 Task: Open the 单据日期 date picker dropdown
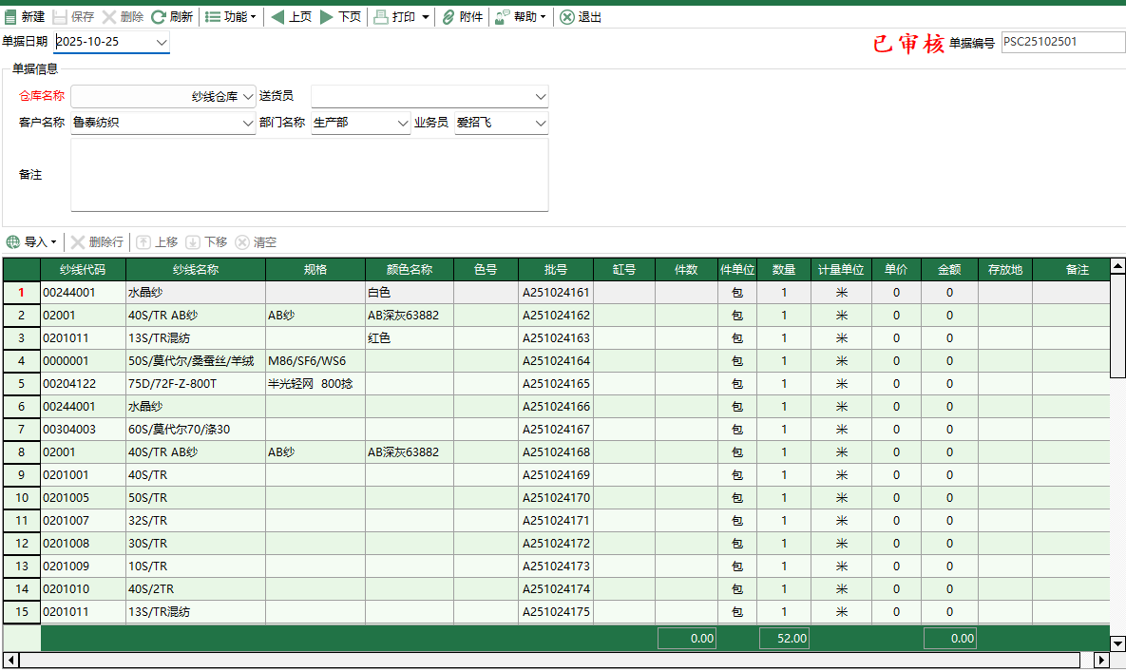[x=161, y=42]
